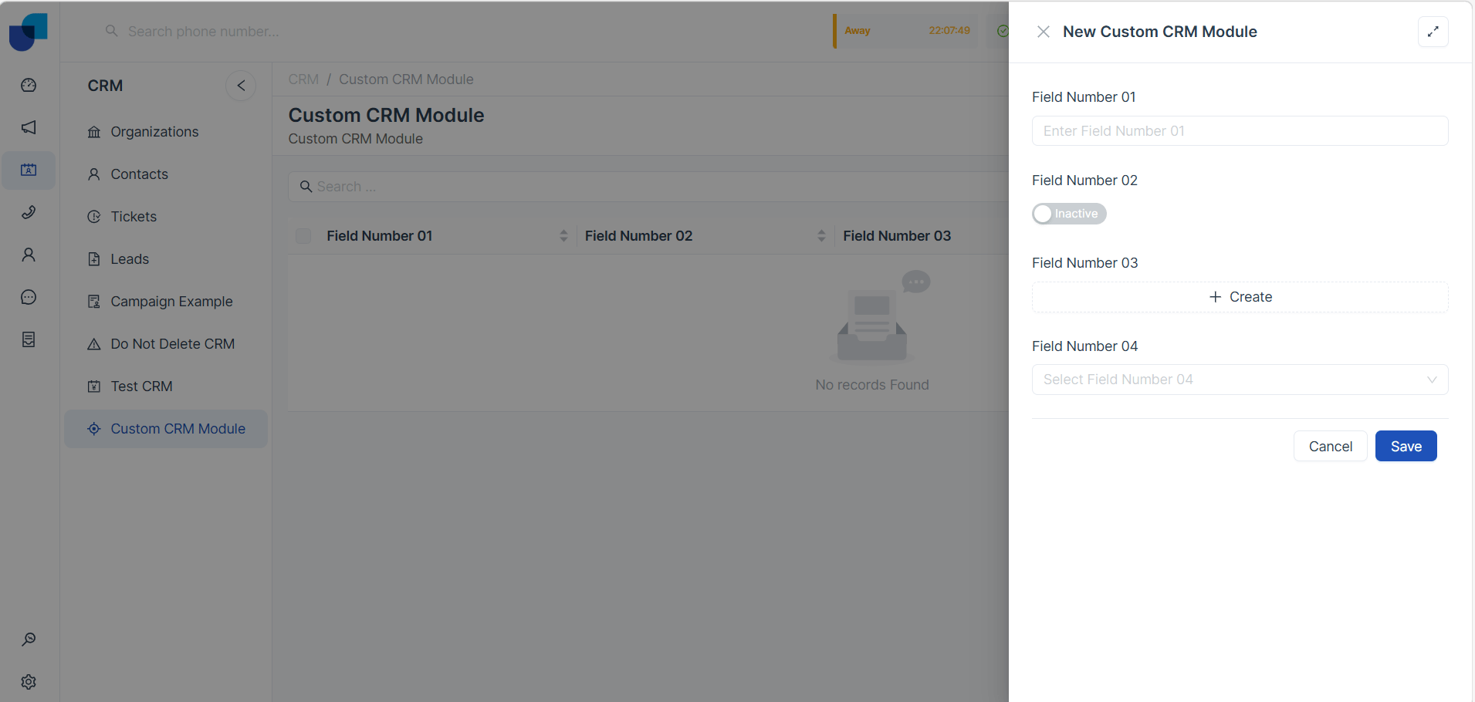Click the Enter Field Number 01 input
The height and width of the screenshot is (702, 1475).
point(1239,131)
